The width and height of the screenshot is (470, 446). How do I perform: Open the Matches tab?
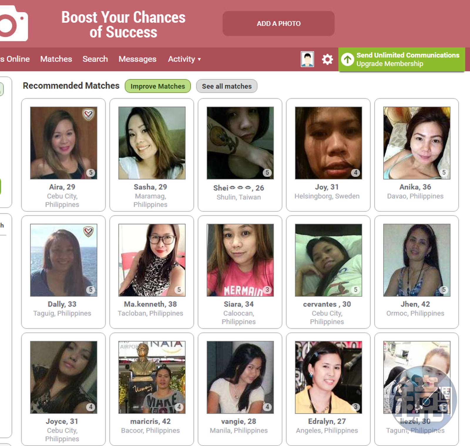point(56,59)
